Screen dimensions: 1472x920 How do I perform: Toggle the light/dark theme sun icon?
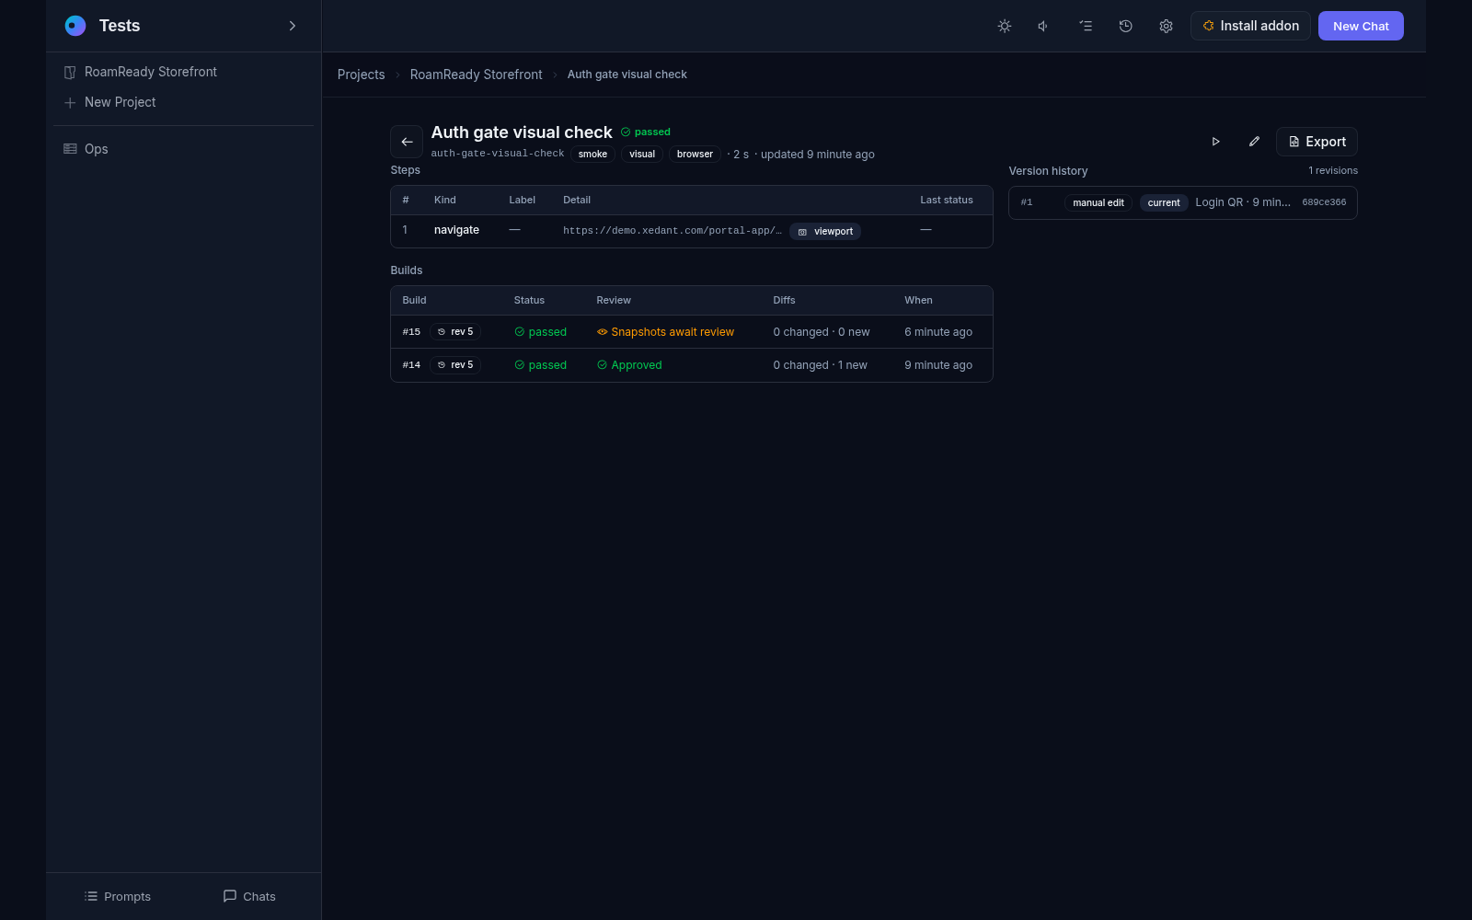point(1005,26)
